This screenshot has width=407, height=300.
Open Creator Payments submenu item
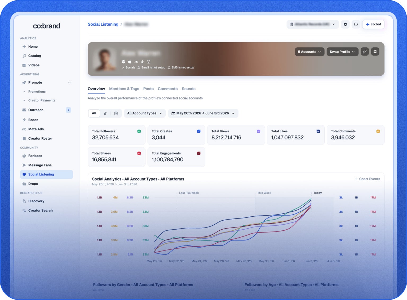(42, 100)
